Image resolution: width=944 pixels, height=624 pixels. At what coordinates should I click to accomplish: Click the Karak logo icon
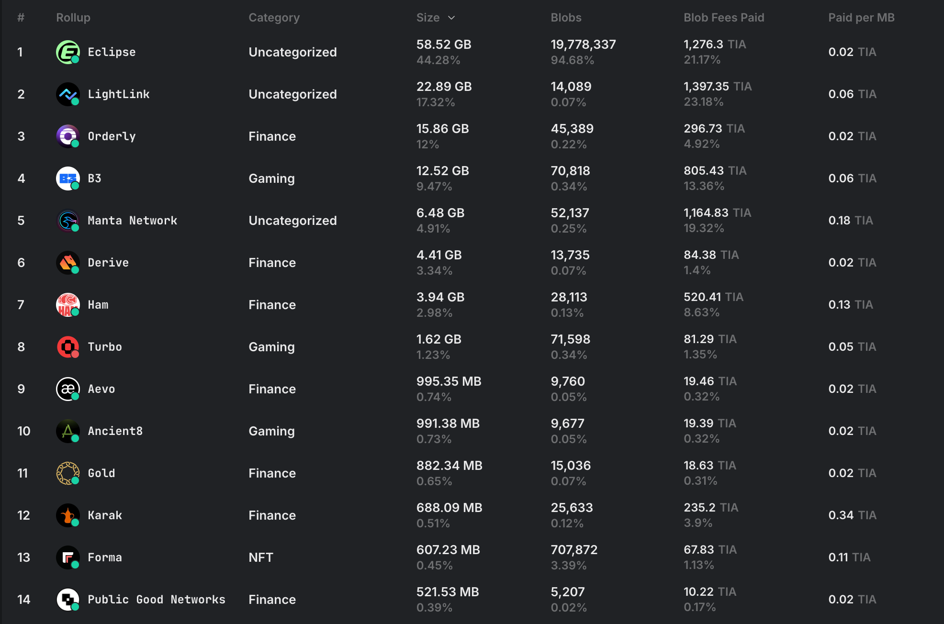click(67, 515)
